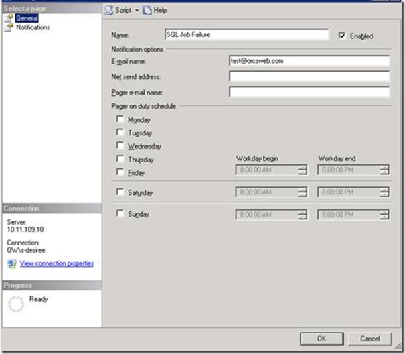Adjust Friday Workday begin time spinner

[302, 170]
